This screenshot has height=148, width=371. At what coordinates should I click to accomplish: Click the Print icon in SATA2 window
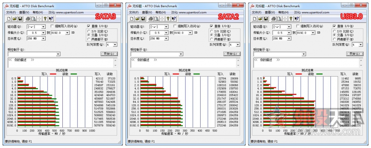151,19
